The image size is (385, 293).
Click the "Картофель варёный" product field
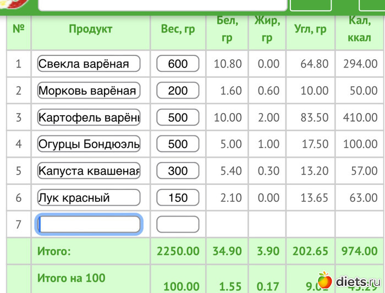point(89,117)
